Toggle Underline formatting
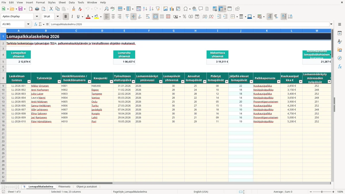The image size is (345, 194). point(78,17)
